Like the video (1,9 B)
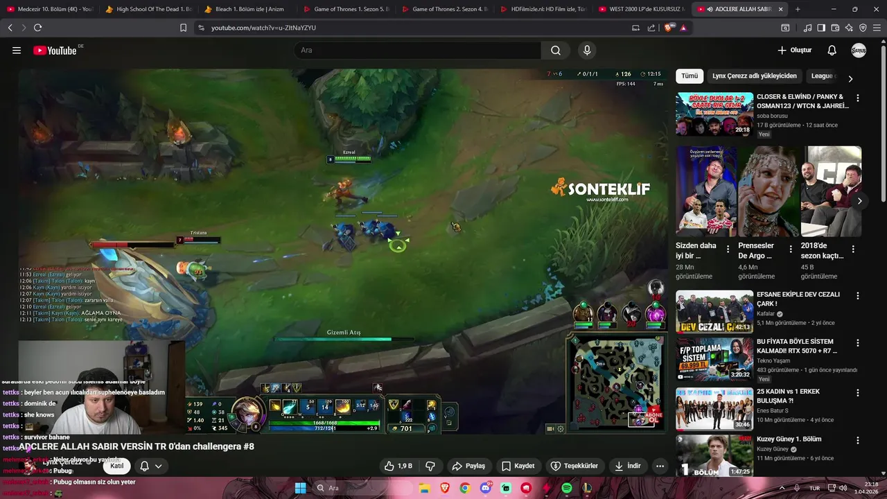Screen dimensions: 887x499 (x=398, y=466)
